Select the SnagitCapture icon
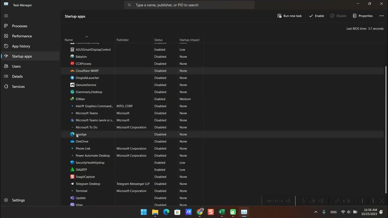The width and height of the screenshot is (388, 218). point(72,177)
